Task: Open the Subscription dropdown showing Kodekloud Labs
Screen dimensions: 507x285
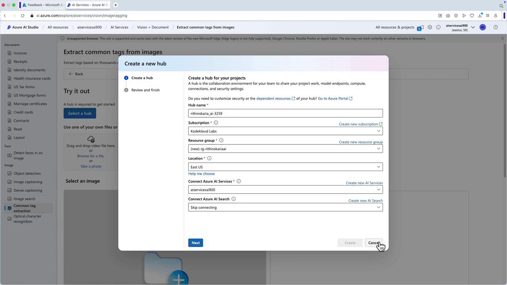Action: (x=286, y=131)
